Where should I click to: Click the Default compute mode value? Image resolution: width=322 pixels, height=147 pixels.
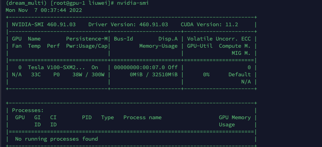click(x=240, y=75)
